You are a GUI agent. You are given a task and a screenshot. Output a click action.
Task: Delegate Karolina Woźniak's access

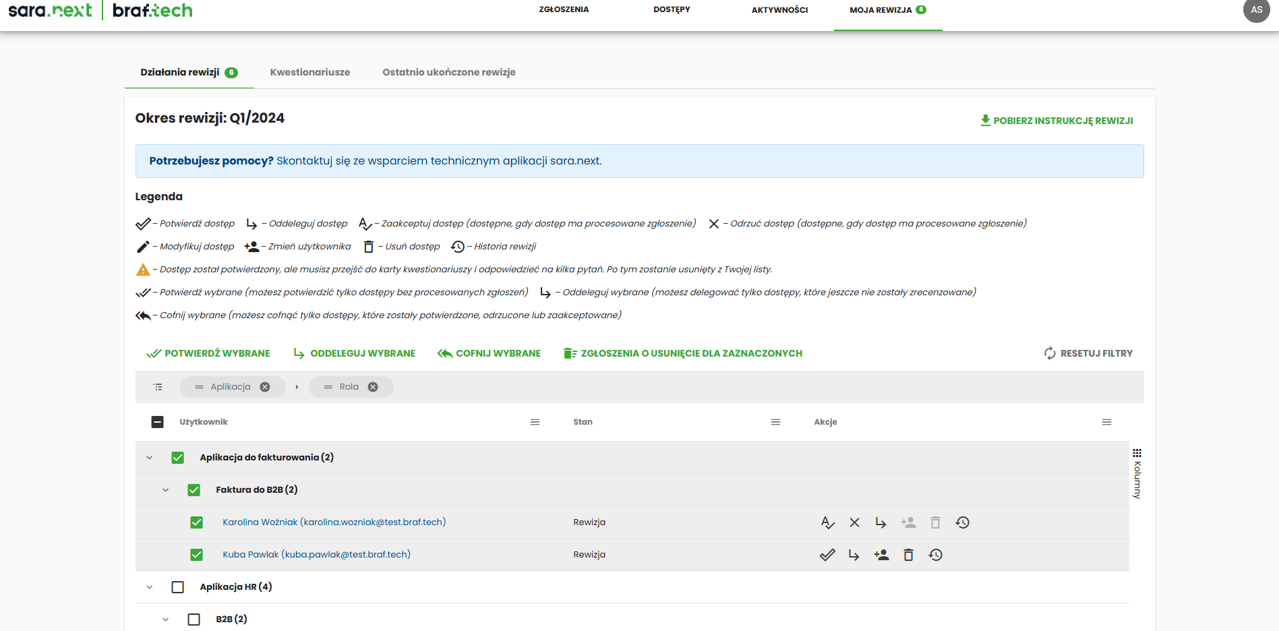coord(881,522)
